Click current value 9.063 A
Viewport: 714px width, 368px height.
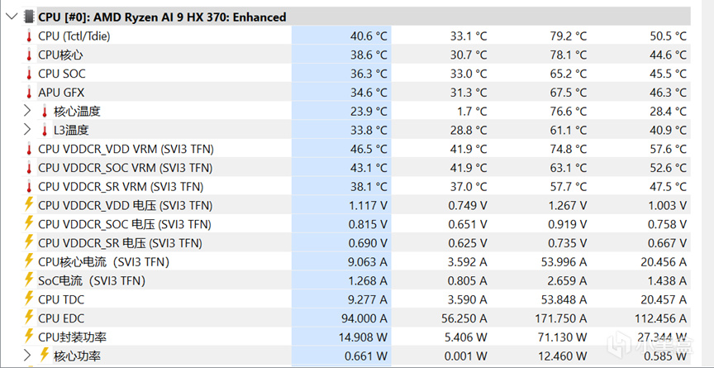point(369,262)
